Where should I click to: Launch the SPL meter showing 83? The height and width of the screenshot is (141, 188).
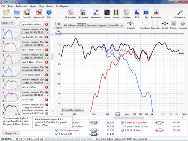point(83,14)
